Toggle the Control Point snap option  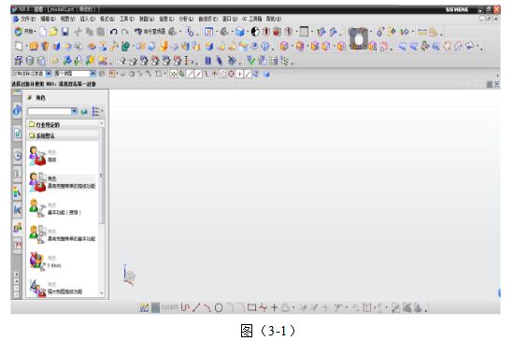click(207, 74)
